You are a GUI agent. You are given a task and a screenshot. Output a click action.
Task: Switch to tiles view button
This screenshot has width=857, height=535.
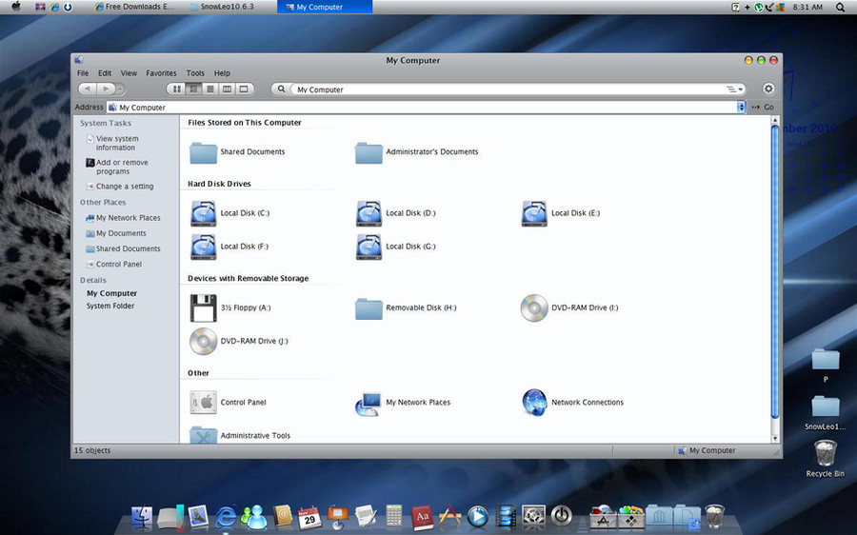pyautogui.click(x=193, y=89)
